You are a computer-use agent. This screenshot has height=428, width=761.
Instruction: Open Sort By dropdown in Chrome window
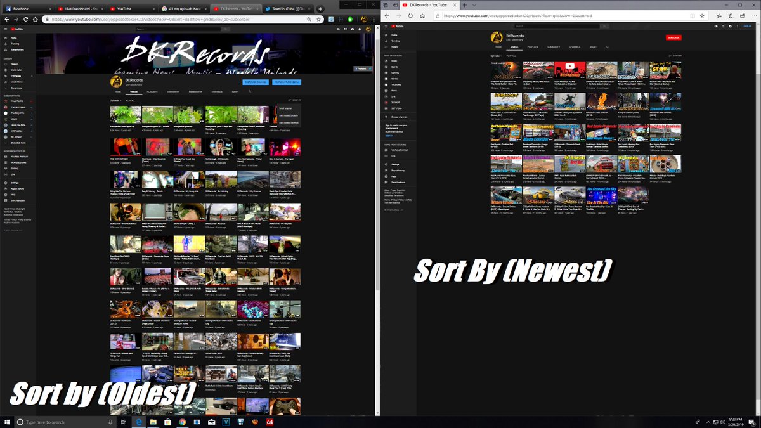coord(295,100)
